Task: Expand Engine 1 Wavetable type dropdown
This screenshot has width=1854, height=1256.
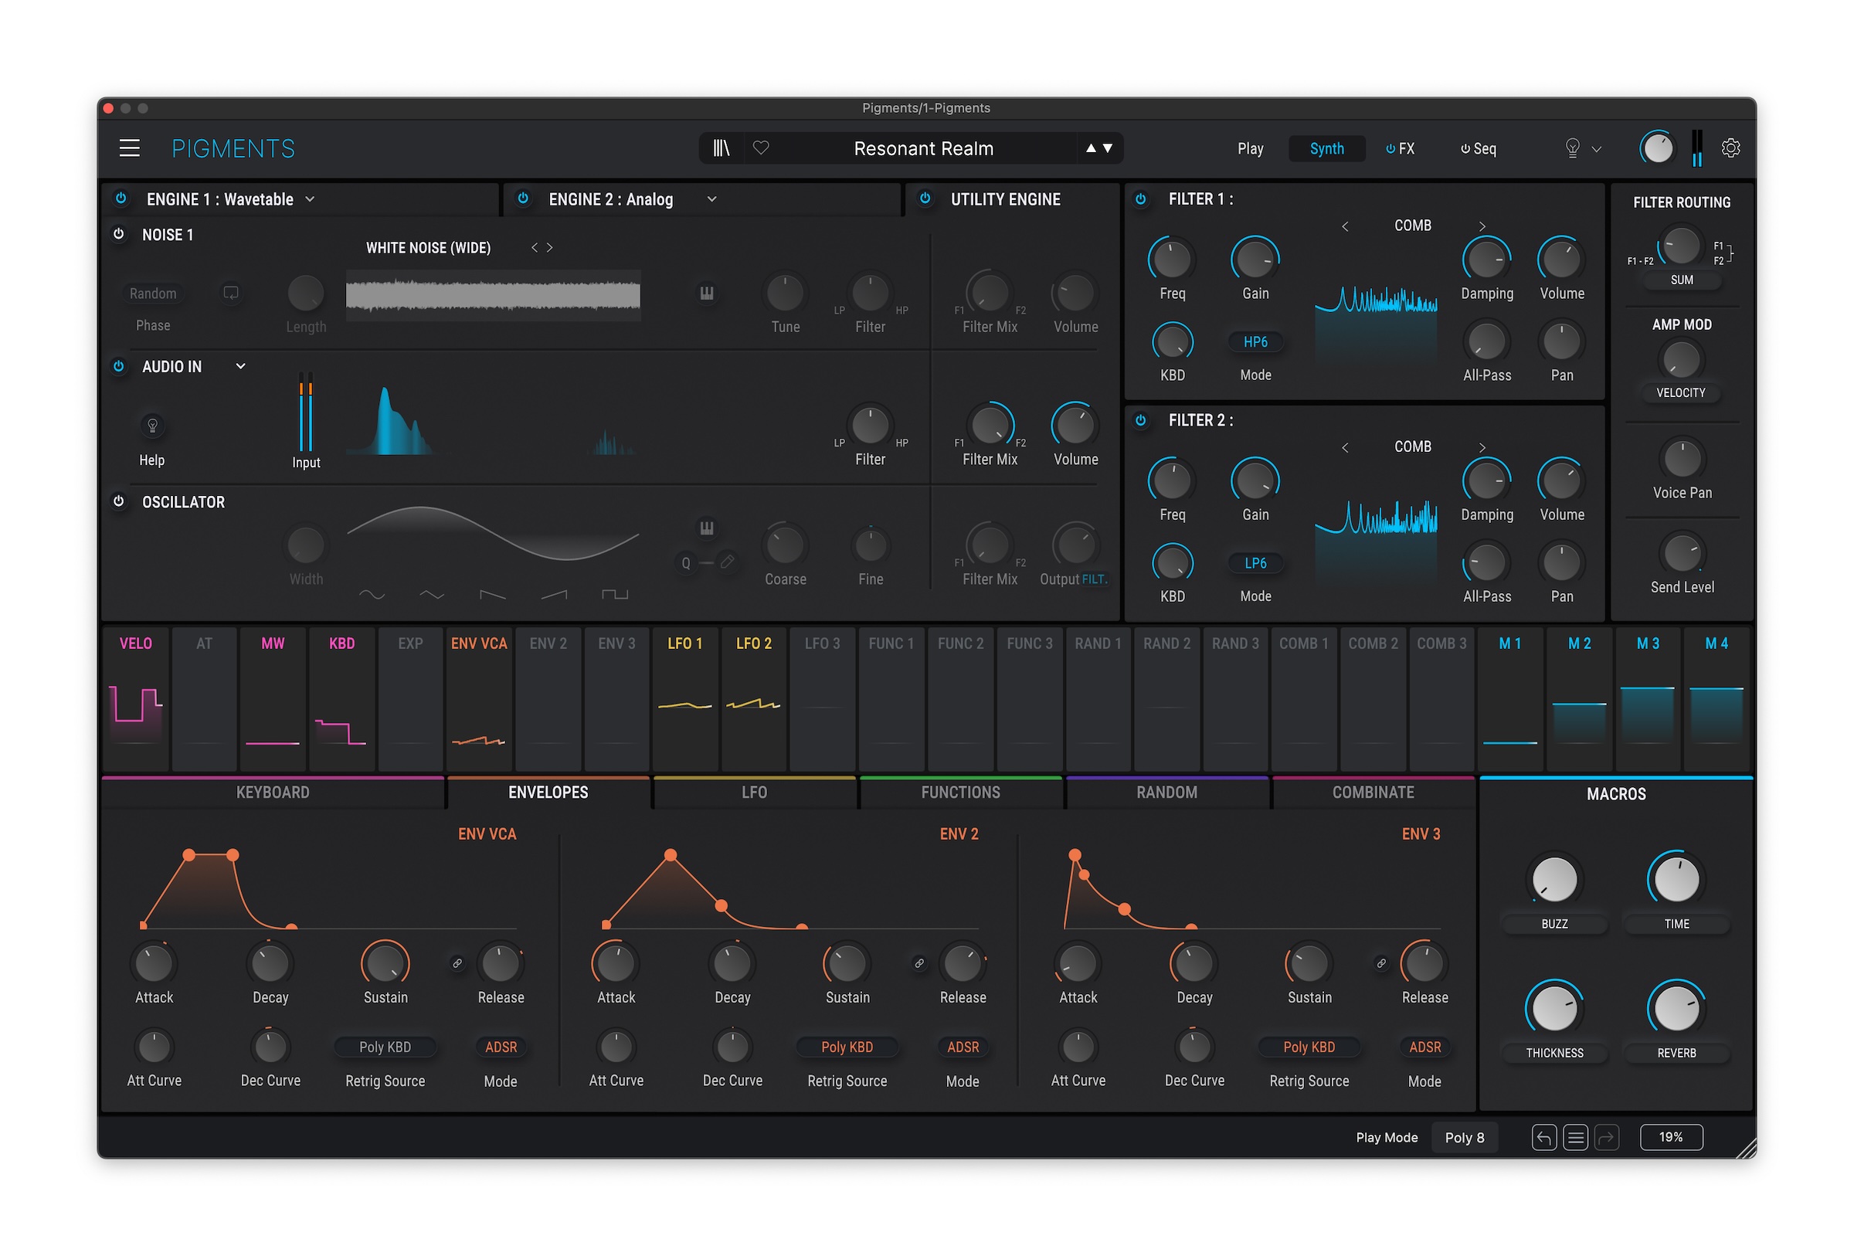Action: point(311,199)
